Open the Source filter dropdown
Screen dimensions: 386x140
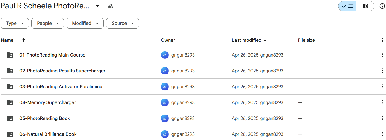(122, 23)
